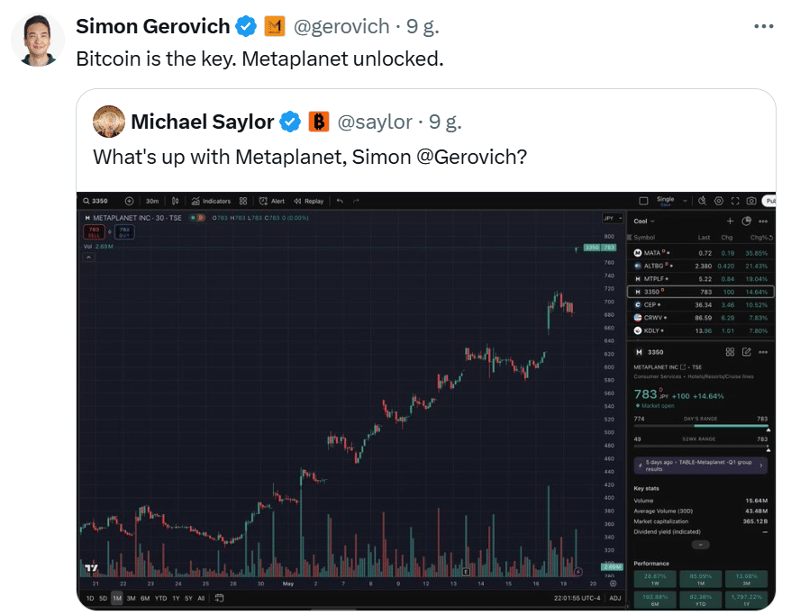This screenshot has height=615, width=791.
Task: Add symbol to watchlist with plus icon
Action: click(x=730, y=221)
